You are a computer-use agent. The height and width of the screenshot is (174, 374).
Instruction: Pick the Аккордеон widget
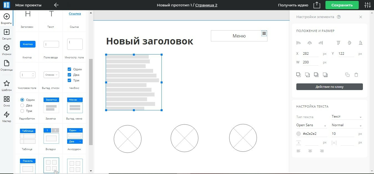point(75,138)
